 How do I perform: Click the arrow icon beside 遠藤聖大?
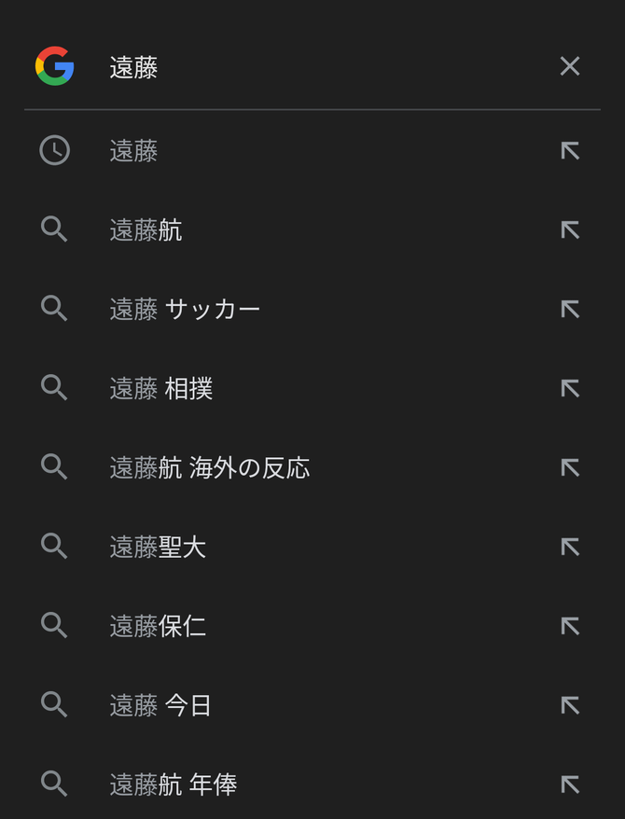569,548
